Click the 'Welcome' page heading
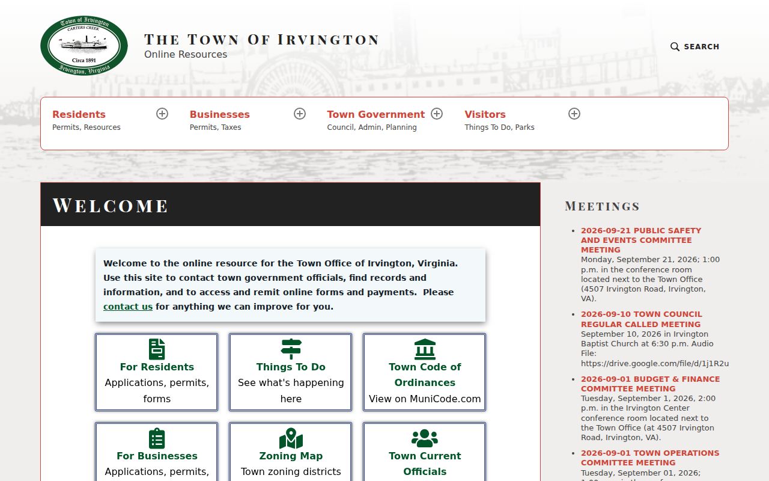769x481 pixels. click(111, 205)
